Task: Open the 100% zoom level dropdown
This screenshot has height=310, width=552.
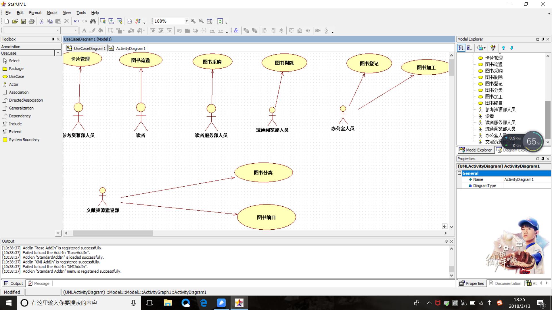Action: 186,21
